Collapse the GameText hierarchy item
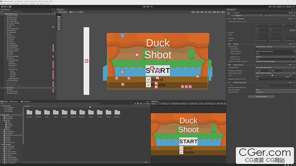The width and height of the screenshot is (296, 166). tap(8, 69)
